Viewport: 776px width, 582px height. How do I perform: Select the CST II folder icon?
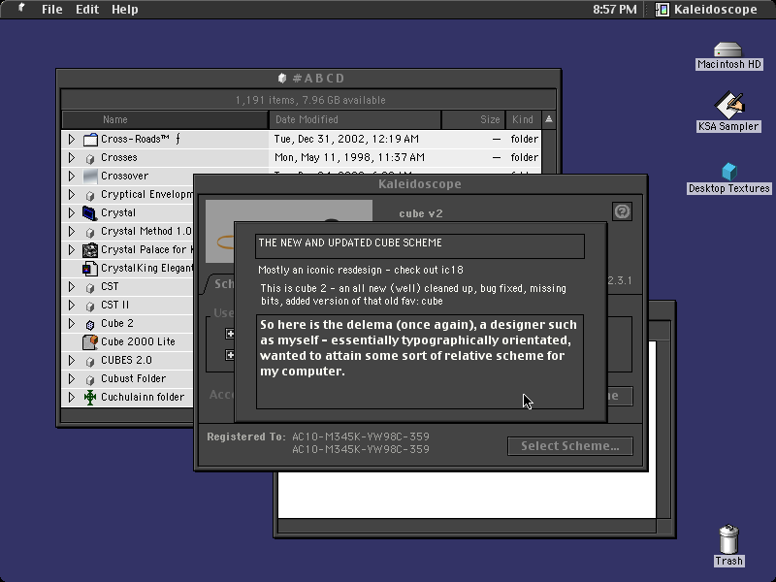90,306
